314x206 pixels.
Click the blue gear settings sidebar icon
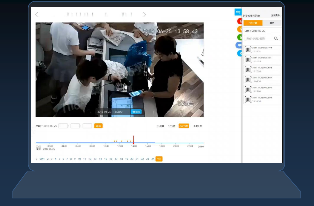[240, 53]
